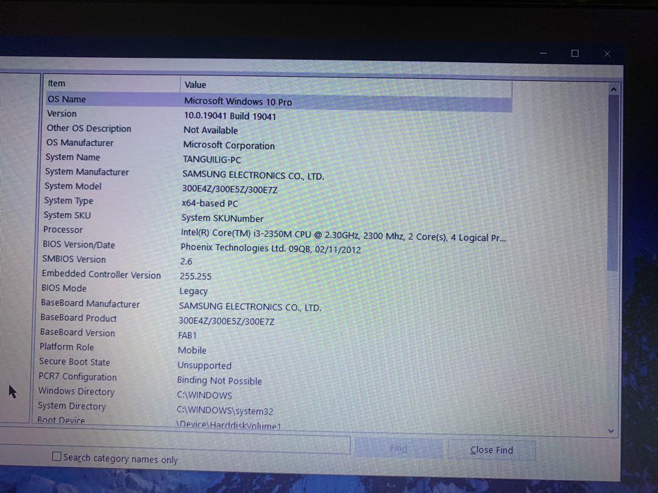Select the Windows Directory row

pos(76,391)
